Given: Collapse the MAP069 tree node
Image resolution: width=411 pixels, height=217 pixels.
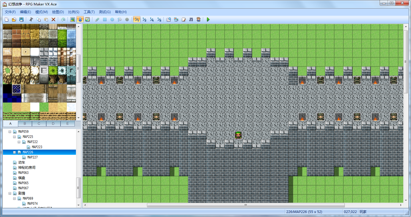Looking at the screenshot, I should 15,198.
